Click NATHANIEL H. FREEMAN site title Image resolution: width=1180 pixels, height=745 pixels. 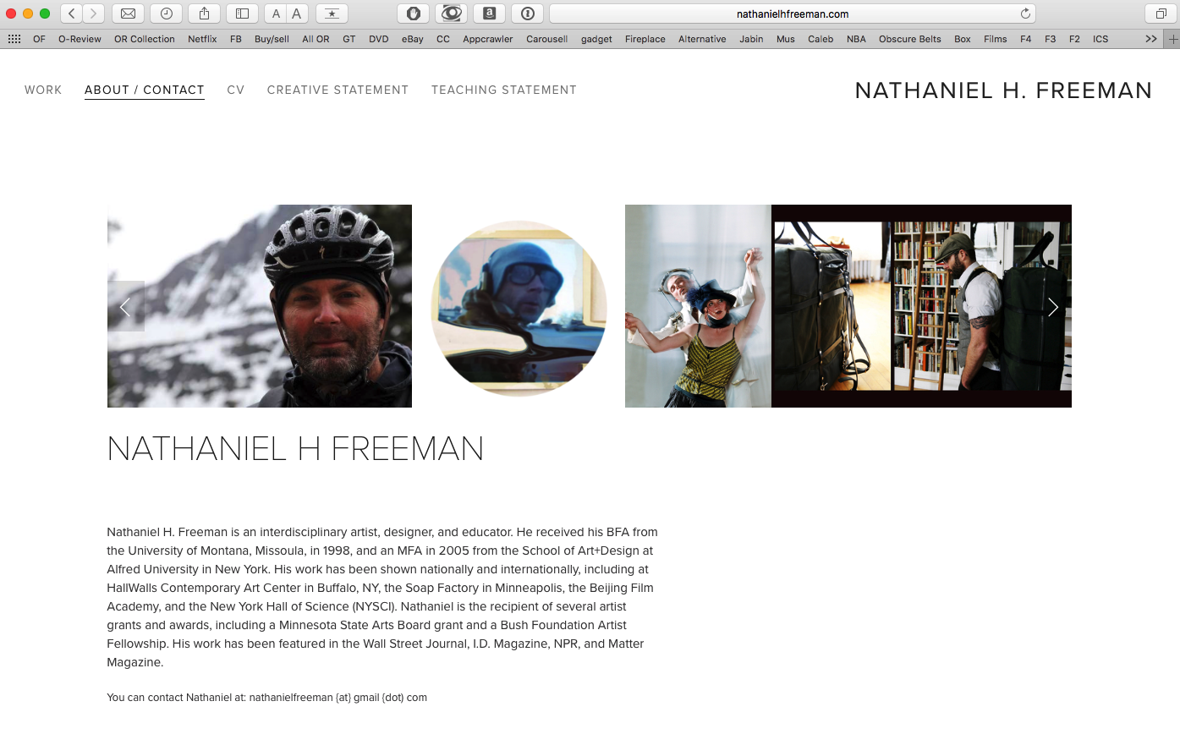(x=1003, y=90)
